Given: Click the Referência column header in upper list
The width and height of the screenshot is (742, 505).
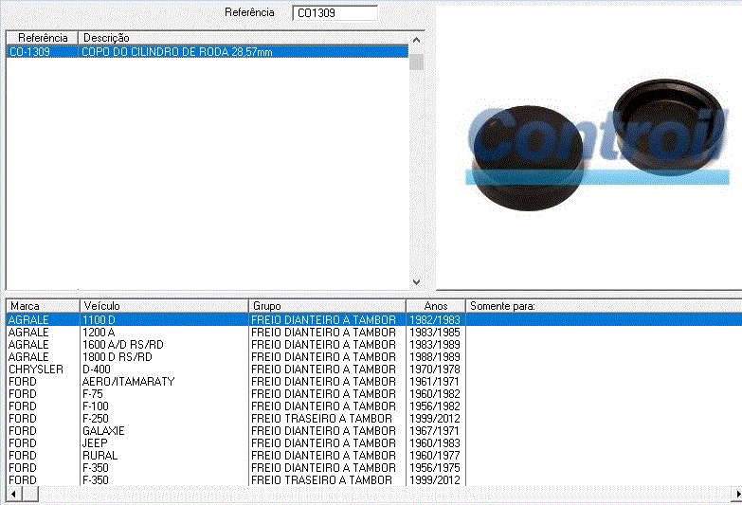Looking at the screenshot, I should (x=43, y=37).
